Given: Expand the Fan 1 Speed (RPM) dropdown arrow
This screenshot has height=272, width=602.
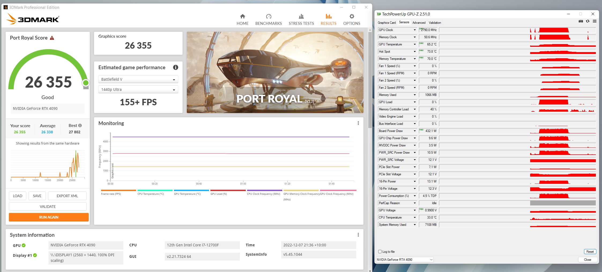Looking at the screenshot, I should click(x=415, y=73).
